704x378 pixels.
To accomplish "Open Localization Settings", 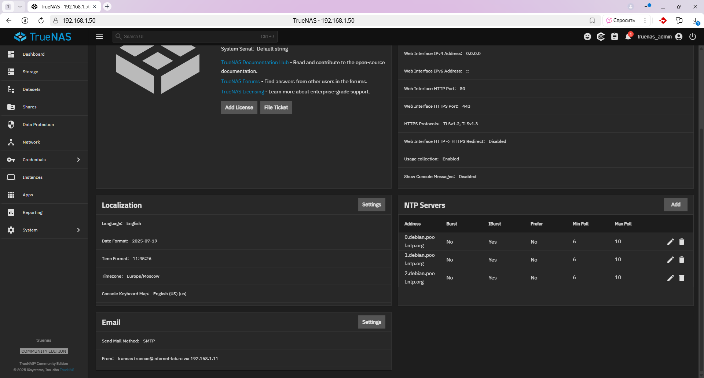I will click(371, 205).
